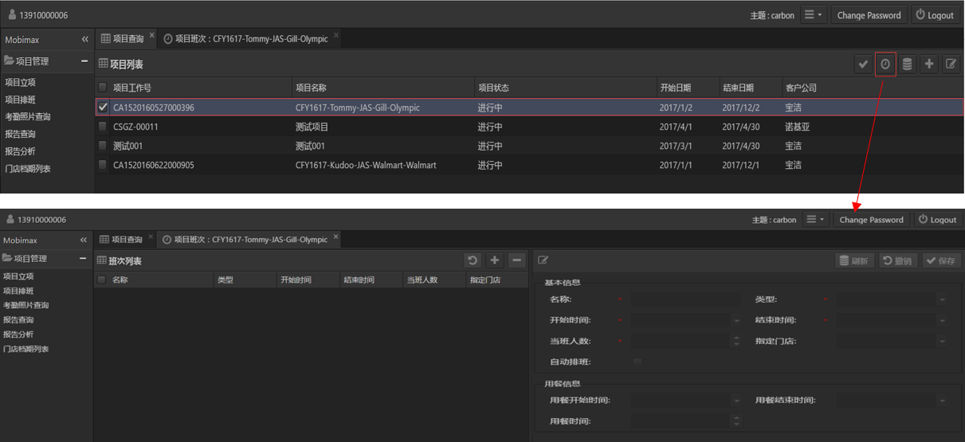Click the clock icon in 项目列表 toolbar
Image resolution: width=965 pixels, height=442 pixels.
click(885, 65)
